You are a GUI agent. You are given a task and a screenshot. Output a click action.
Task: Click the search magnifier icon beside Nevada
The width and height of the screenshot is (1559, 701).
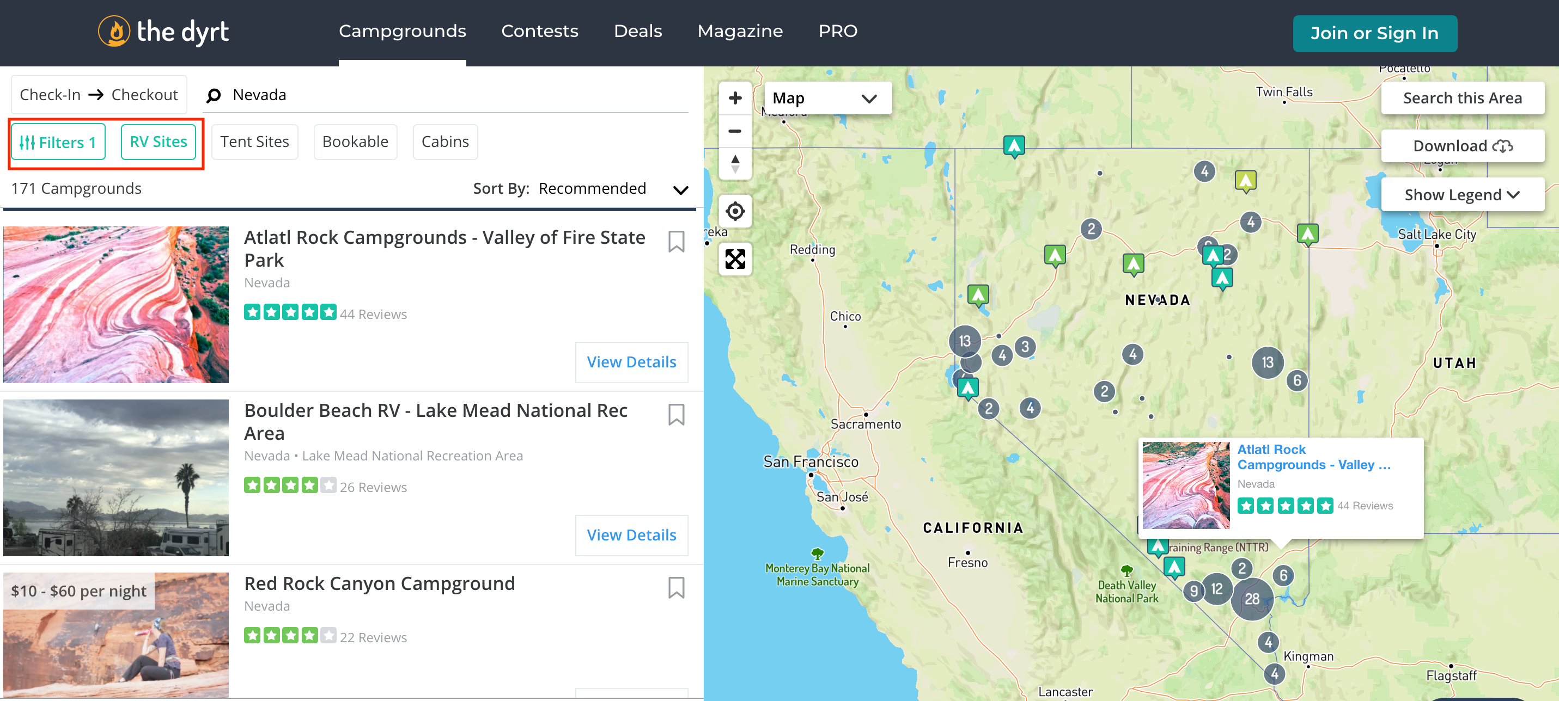[x=213, y=96]
